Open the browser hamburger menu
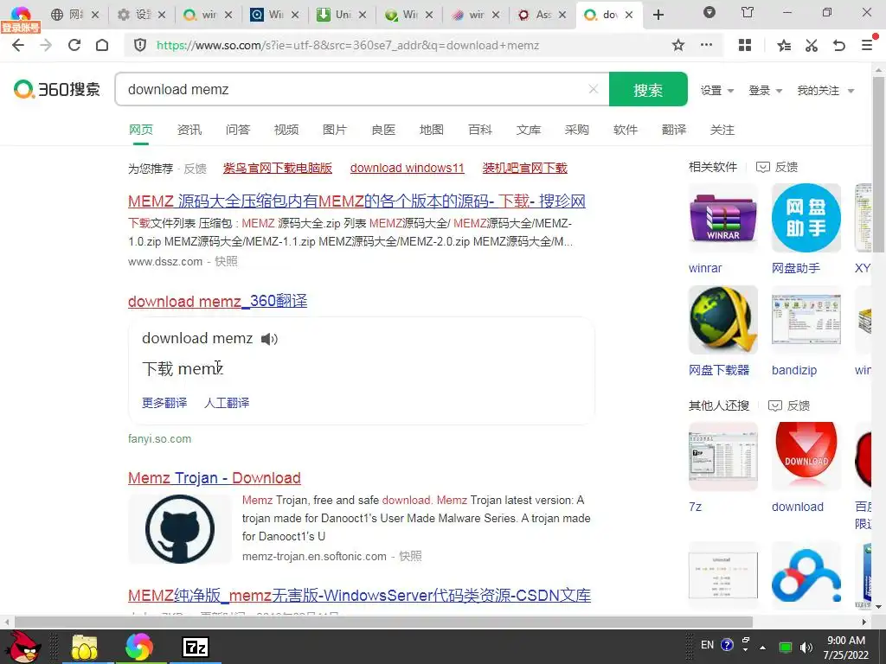This screenshot has width=886, height=664. point(867,45)
